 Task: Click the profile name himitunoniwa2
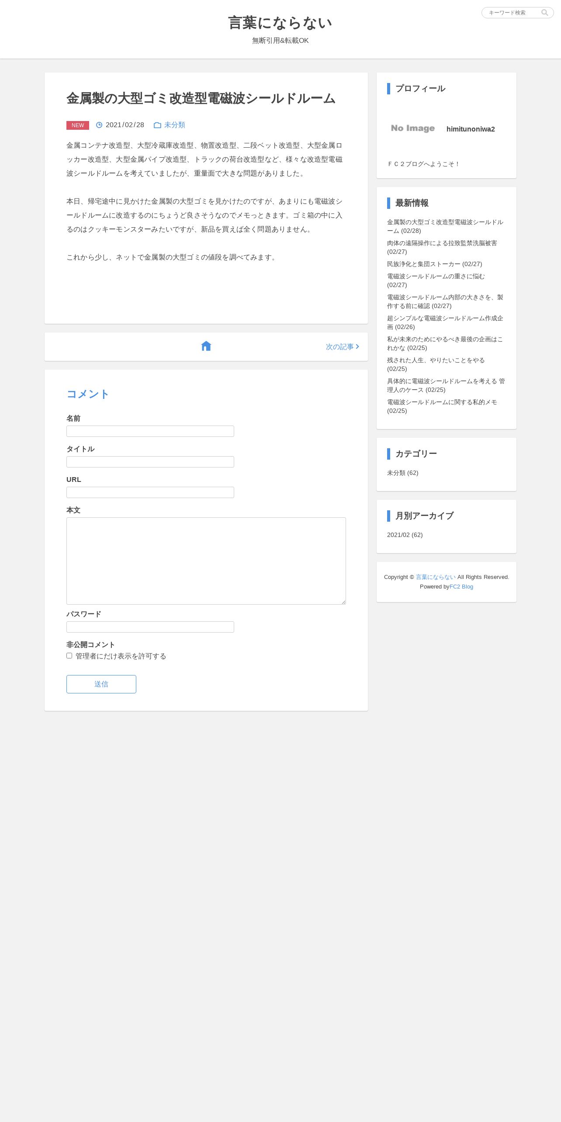click(x=471, y=129)
